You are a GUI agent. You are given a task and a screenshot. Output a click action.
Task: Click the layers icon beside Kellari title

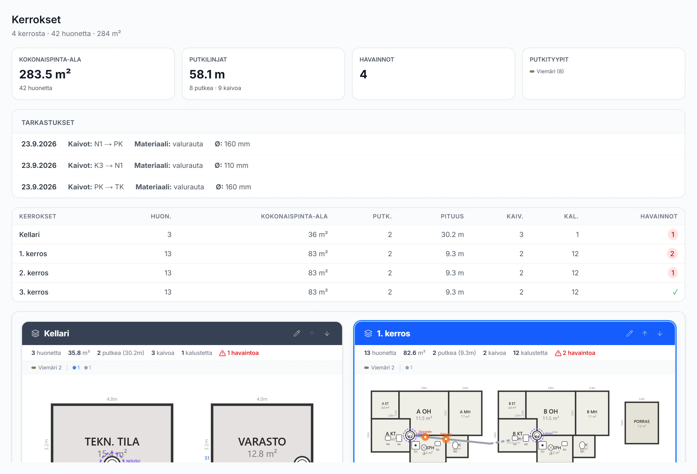[x=35, y=333]
